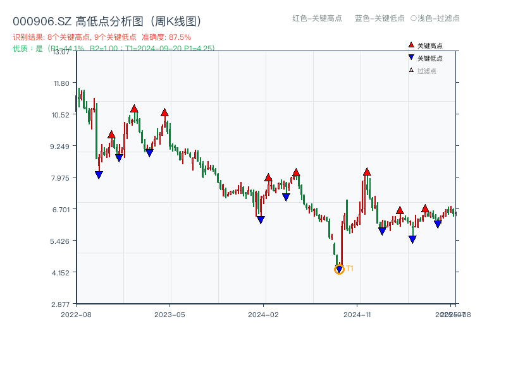The width and height of the screenshot is (506, 379).
Task: Click the 2023-05 x-axis date label
Action: click(x=170, y=314)
